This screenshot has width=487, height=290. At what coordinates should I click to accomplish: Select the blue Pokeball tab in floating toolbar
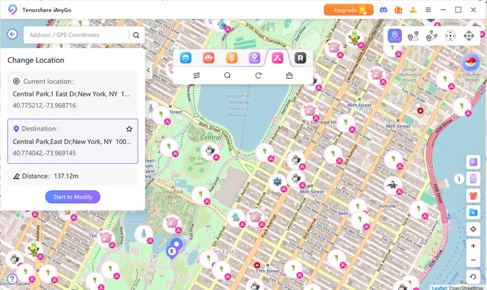tap(186, 58)
